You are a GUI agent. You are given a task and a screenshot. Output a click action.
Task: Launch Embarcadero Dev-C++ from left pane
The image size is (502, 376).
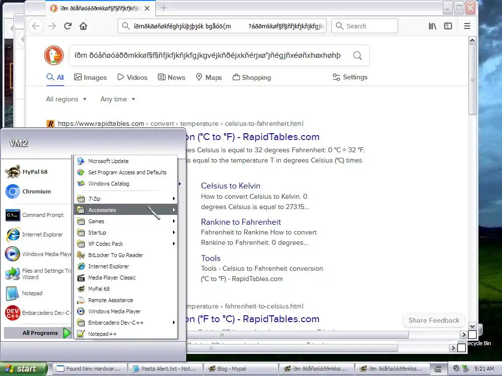(x=38, y=313)
